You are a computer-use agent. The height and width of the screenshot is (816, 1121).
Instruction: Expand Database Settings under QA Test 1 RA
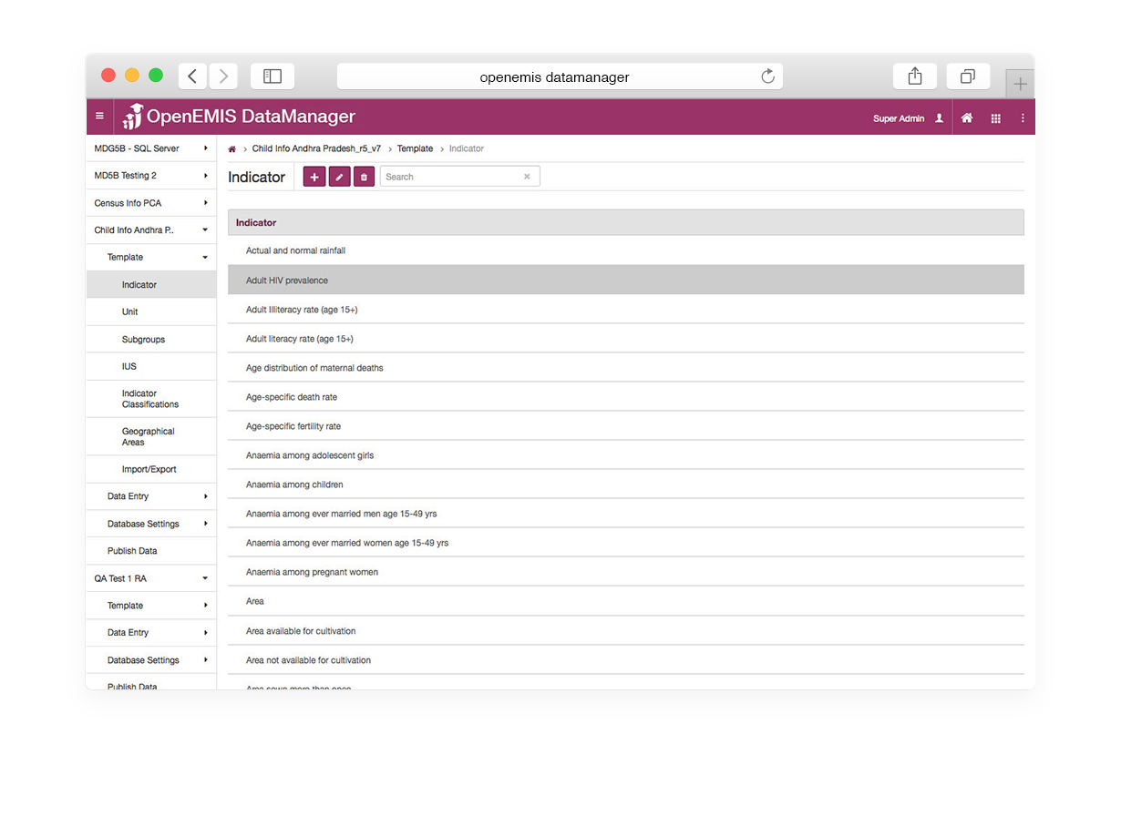tap(151, 660)
